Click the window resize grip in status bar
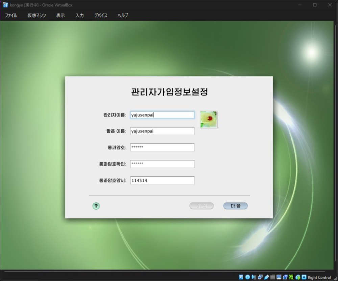338x281 pixels. (x=335, y=278)
